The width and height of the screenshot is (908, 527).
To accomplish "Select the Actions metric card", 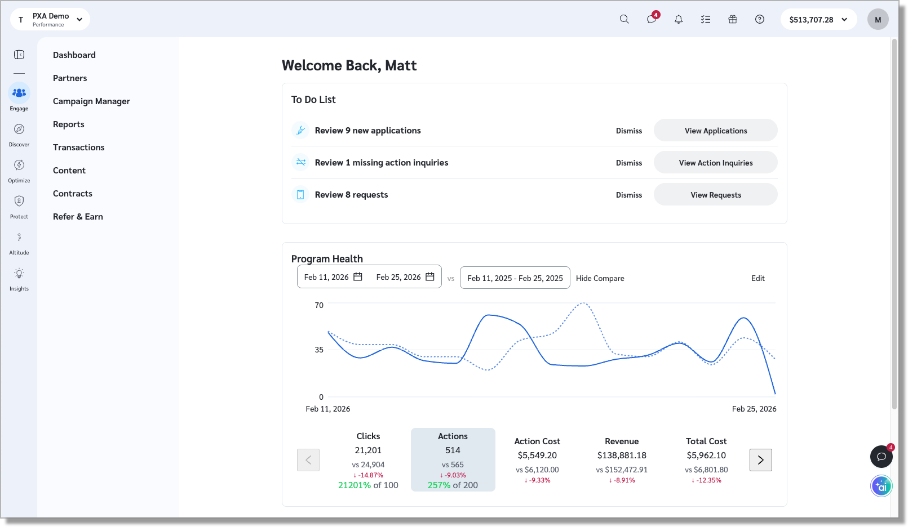I will click(453, 459).
